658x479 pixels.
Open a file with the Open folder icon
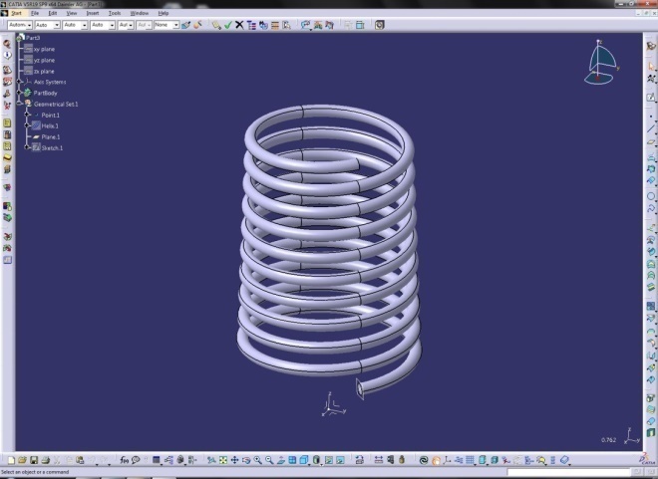coord(21,460)
